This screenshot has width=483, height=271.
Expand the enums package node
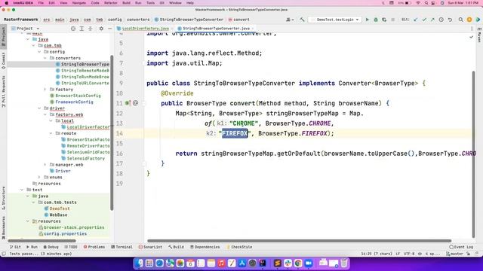pyautogui.click(x=39, y=178)
